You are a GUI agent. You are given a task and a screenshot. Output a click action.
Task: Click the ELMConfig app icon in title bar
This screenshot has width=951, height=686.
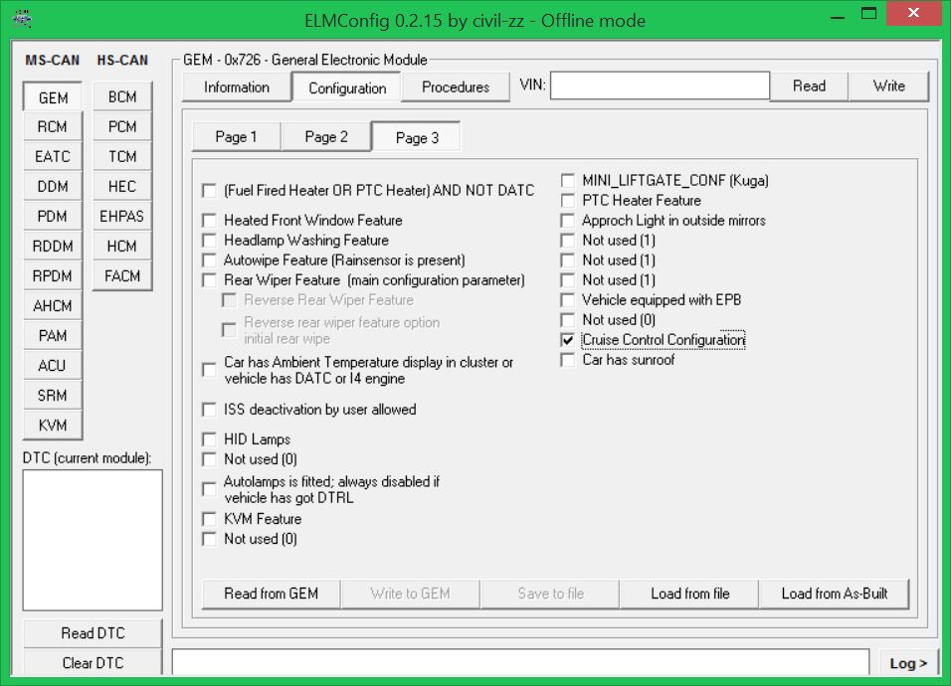[19, 18]
